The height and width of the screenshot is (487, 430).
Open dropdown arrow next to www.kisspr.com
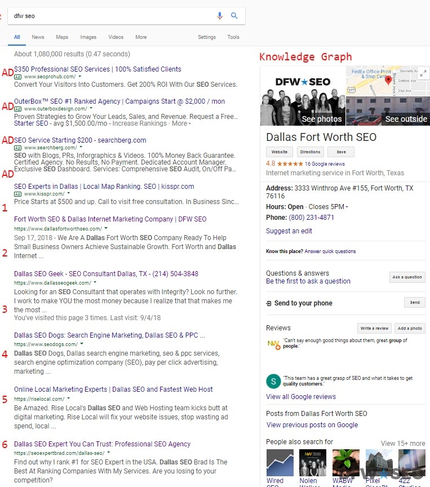(69, 193)
